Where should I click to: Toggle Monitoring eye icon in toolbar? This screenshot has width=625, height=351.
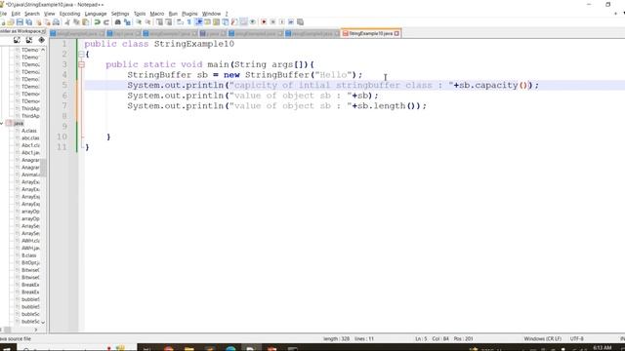[252, 22]
